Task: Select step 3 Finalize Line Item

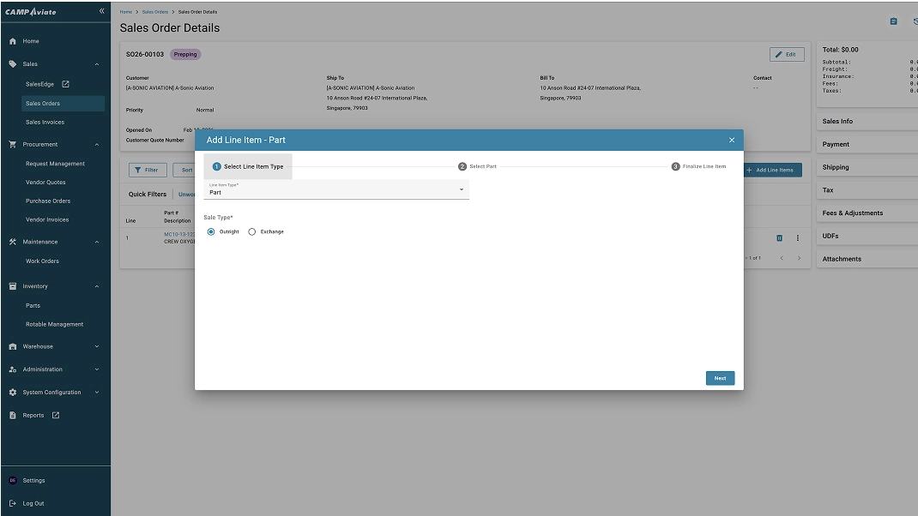Action: pyautogui.click(x=698, y=167)
